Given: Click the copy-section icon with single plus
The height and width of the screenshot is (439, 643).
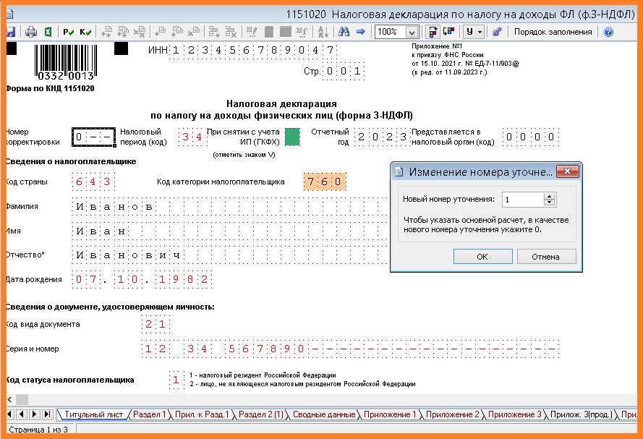Looking at the screenshot, I should click(177, 32).
